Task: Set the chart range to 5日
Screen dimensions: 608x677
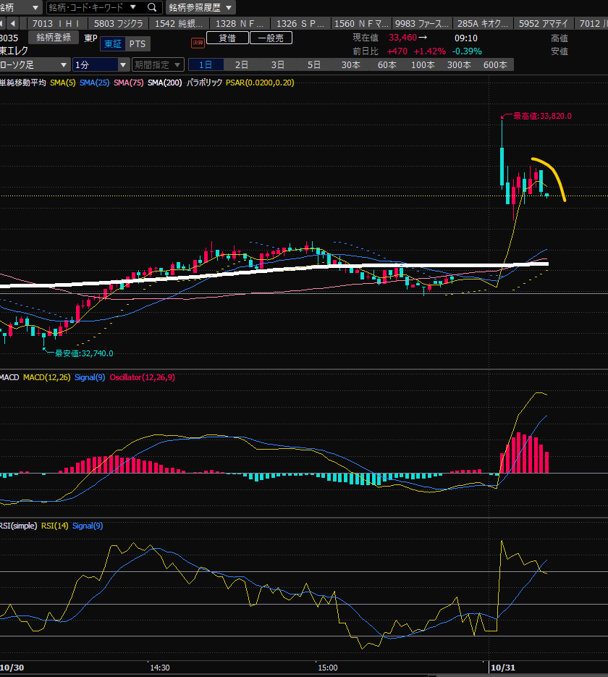Action: click(x=313, y=64)
